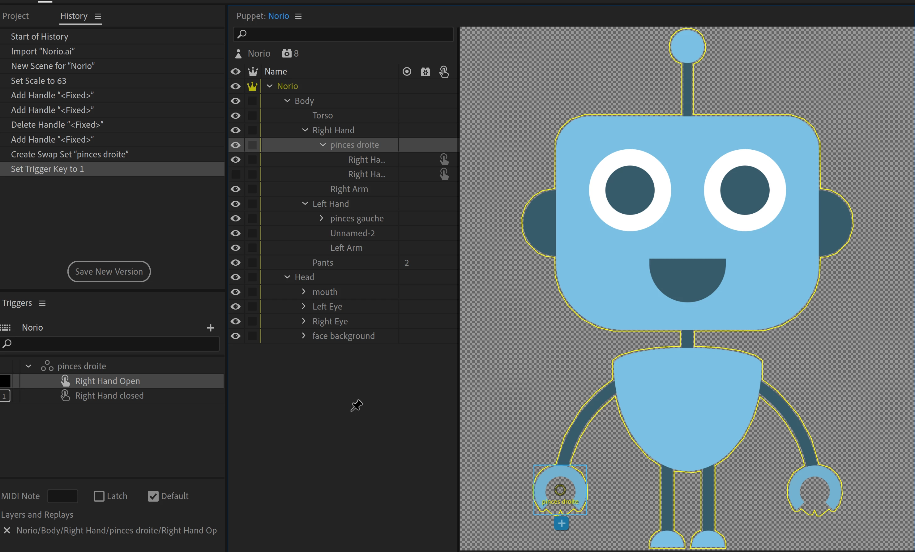Select 'Set Scale to 63' history state

39,81
